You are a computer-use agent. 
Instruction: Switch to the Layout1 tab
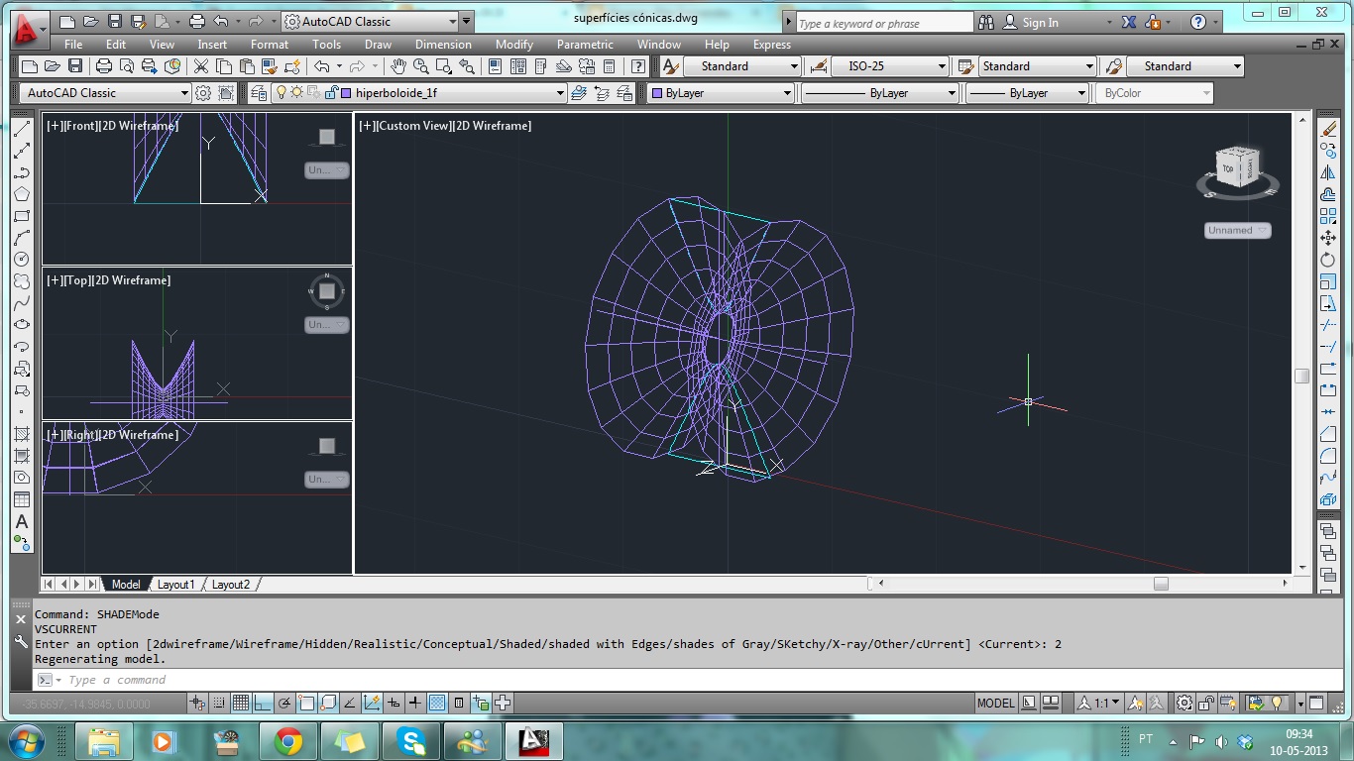(176, 585)
